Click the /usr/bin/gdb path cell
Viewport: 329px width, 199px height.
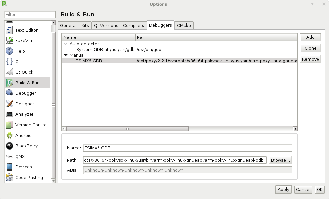(x=149, y=50)
